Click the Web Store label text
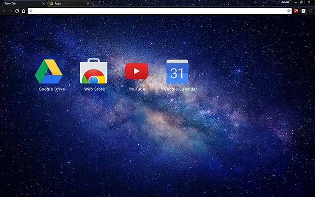Viewport: 315px width, 197px height. 94,89
